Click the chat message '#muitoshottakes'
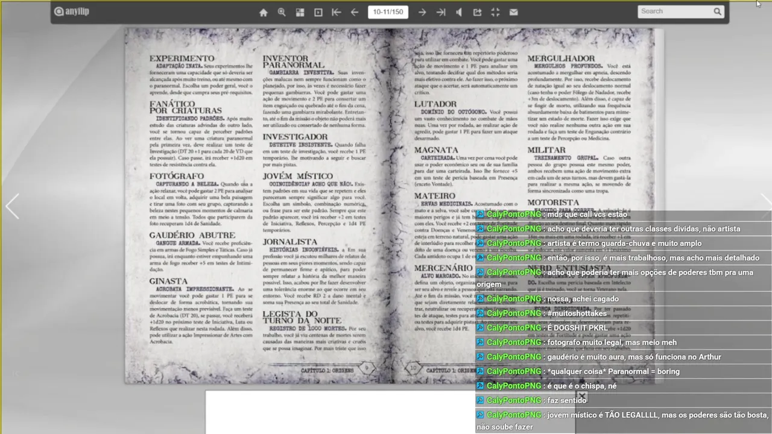 coord(577,313)
